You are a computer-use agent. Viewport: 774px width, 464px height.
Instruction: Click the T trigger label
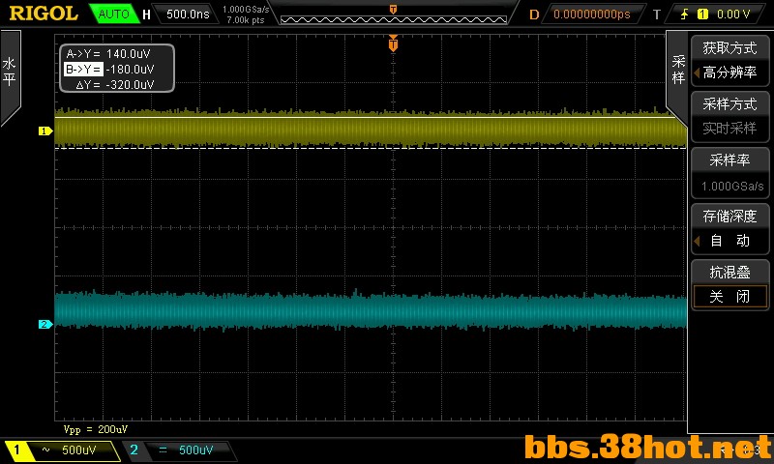(657, 14)
